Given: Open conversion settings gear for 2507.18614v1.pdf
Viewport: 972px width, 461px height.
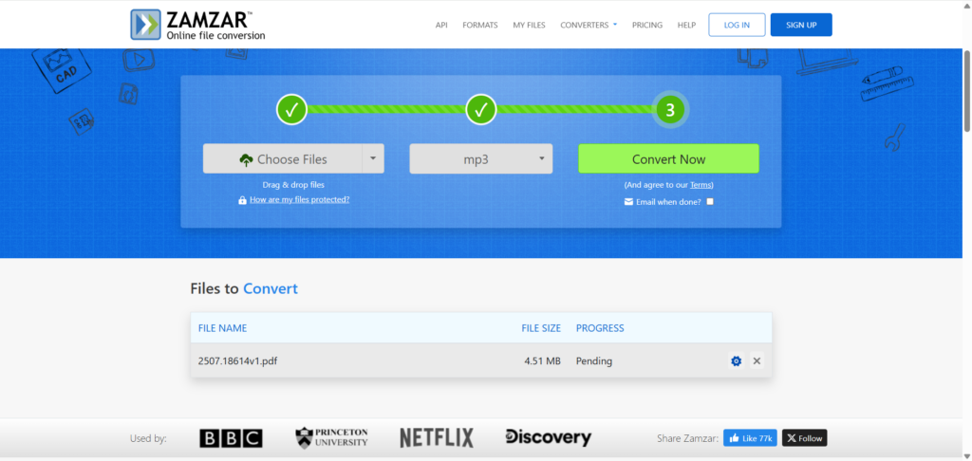Looking at the screenshot, I should pos(736,360).
